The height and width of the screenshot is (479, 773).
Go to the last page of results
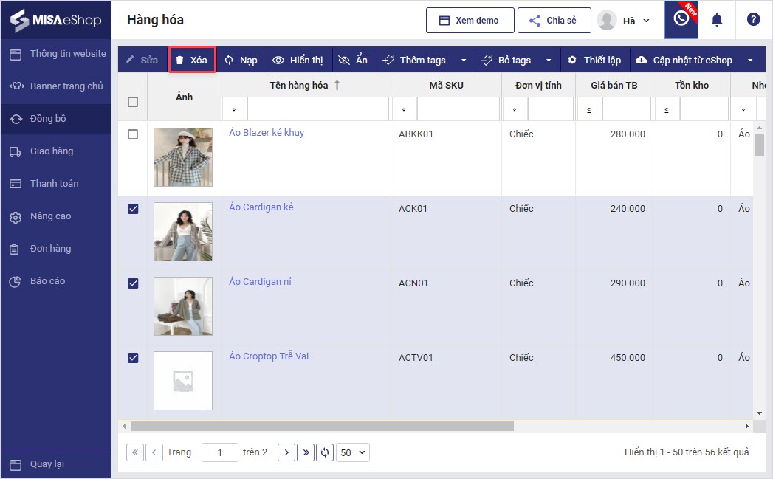(306, 452)
